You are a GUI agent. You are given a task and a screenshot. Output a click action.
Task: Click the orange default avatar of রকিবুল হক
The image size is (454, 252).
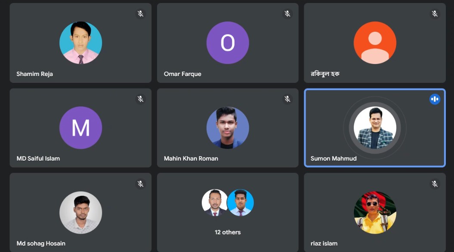tap(375, 43)
